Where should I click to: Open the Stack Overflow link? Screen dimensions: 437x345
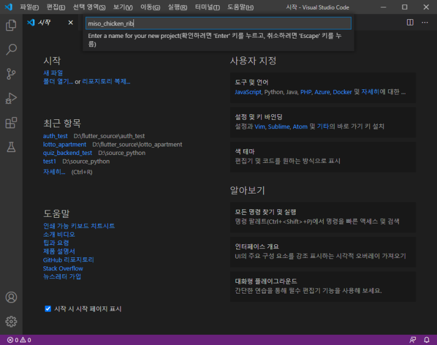click(x=63, y=269)
